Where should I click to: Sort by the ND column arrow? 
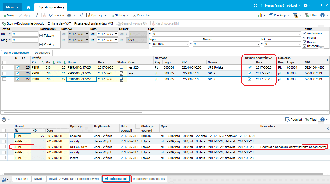pyautogui.click(x=64, y=62)
